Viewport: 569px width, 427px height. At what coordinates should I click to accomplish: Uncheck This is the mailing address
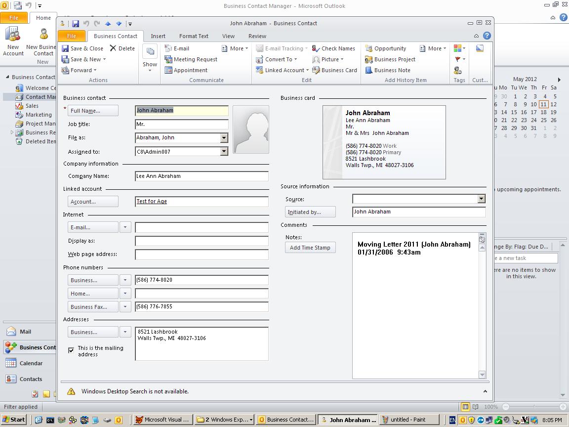[71, 350]
